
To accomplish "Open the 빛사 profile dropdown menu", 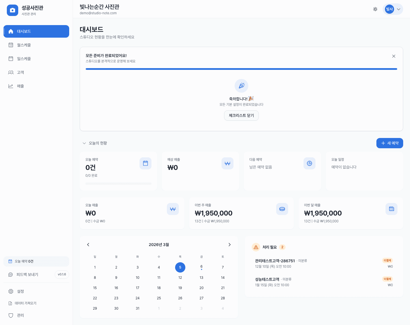I will coord(393,9).
